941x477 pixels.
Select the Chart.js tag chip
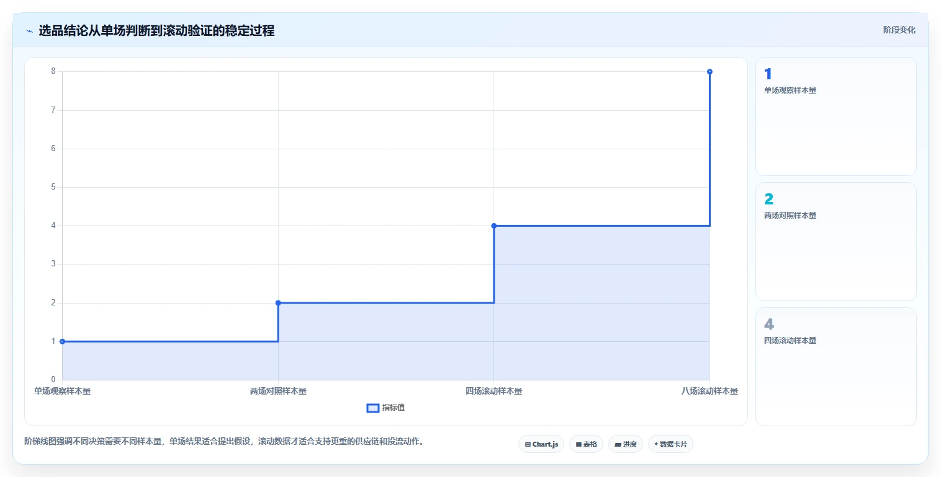click(x=541, y=444)
